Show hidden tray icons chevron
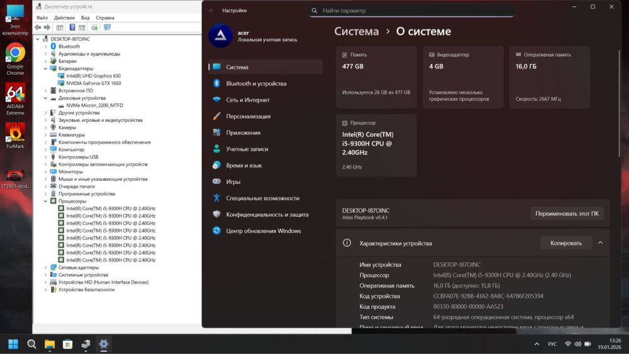The width and height of the screenshot is (629, 354). pyautogui.click(x=537, y=344)
